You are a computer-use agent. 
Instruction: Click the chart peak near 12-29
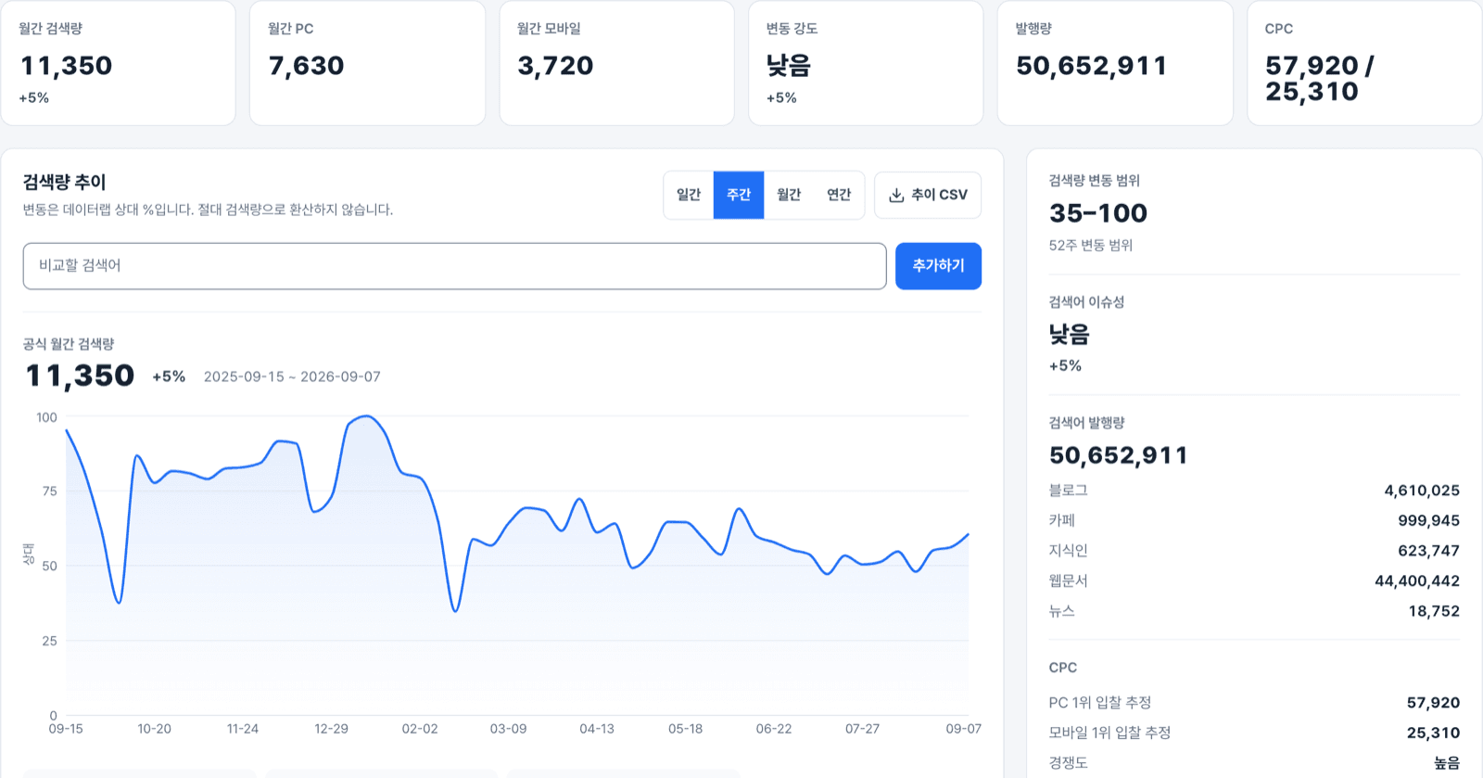(x=368, y=416)
